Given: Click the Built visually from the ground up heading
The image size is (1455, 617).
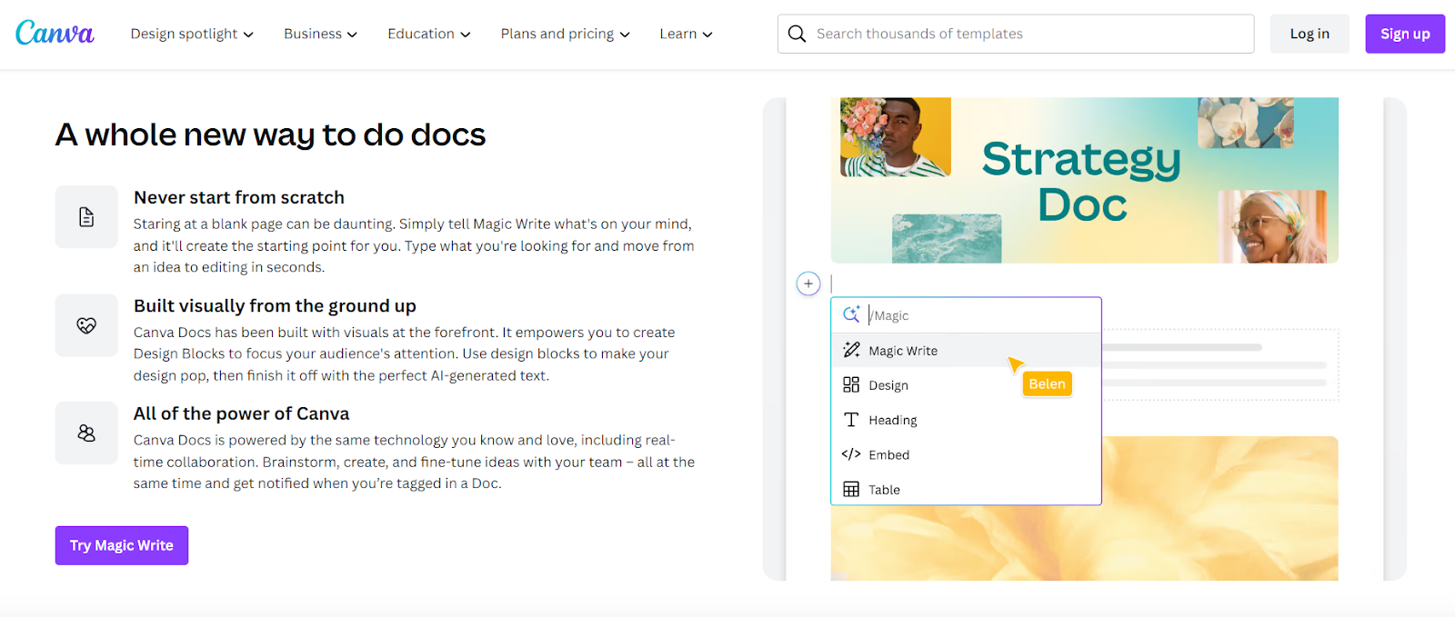Looking at the screenshot, I should 275,305.
